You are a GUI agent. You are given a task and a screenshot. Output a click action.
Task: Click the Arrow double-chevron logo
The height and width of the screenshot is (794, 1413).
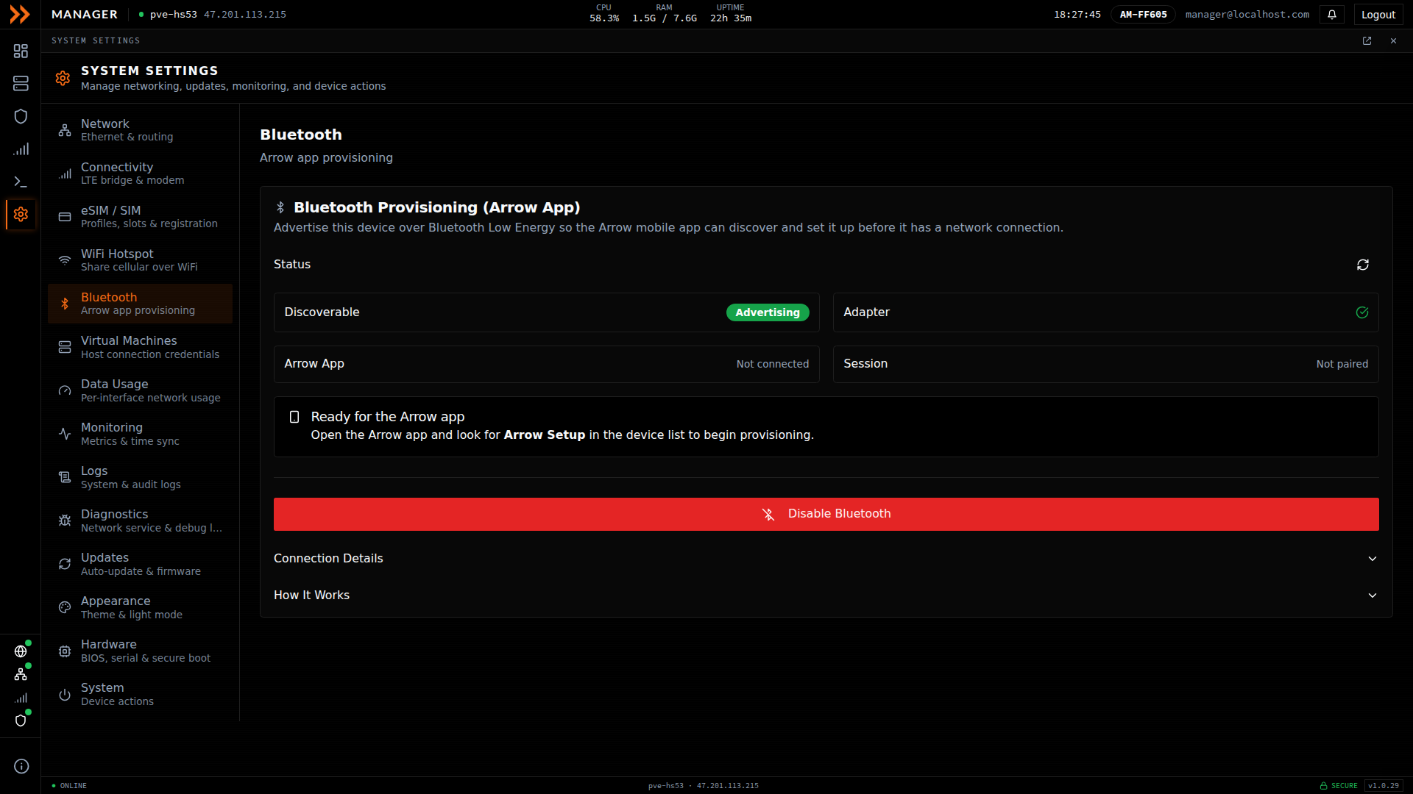pos(20,15)
